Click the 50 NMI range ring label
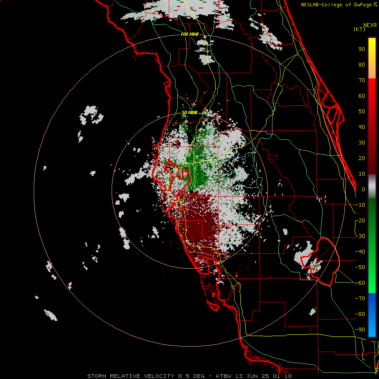379x379 pixels. pyautogui.click(x=189, y=112)
